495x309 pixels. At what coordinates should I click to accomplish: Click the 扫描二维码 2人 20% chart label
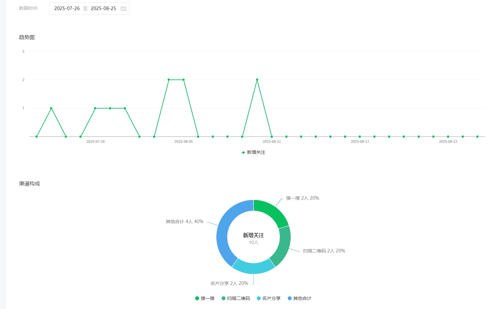pyautogui.click(x=324, y=251)
